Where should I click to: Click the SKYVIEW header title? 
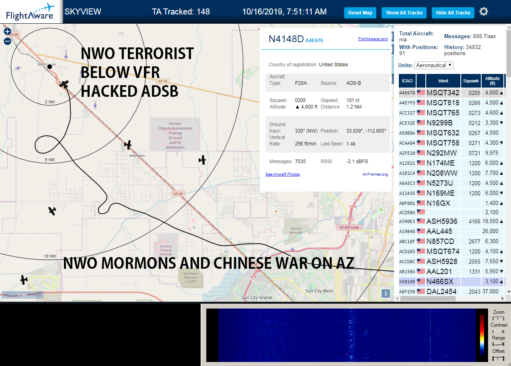[83, 12]
